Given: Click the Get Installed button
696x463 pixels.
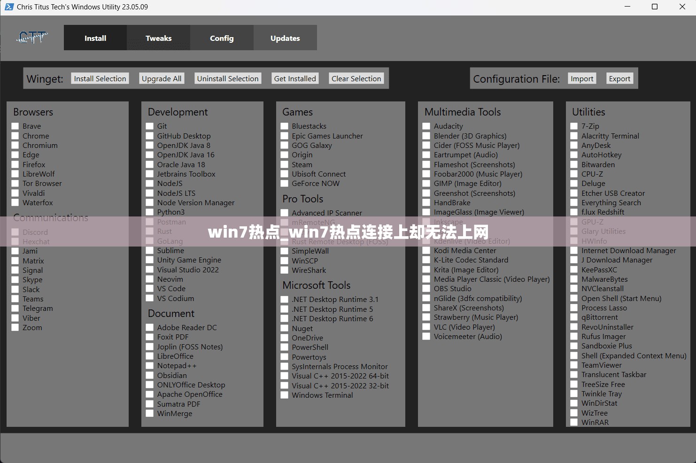Looking at the screenshot, I should (x=295, y=78).
